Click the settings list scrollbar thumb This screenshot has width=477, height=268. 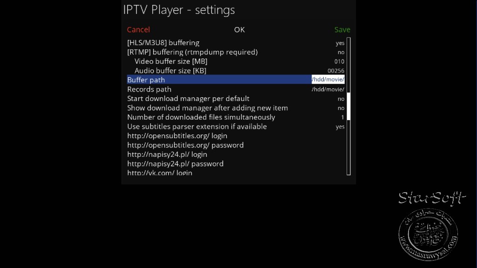(x=348, y=107)
